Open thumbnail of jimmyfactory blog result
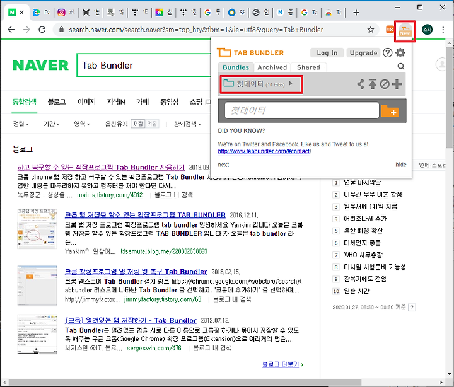 [x=37, y=286]
